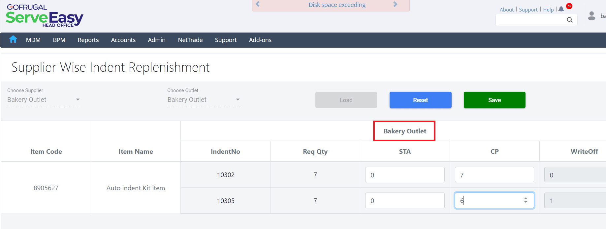
Task: Go to the Home icon in navbar
Action: (13, 39)
